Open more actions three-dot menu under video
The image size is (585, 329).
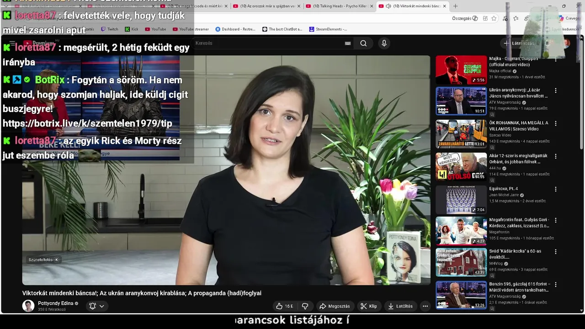coord(425,306)
